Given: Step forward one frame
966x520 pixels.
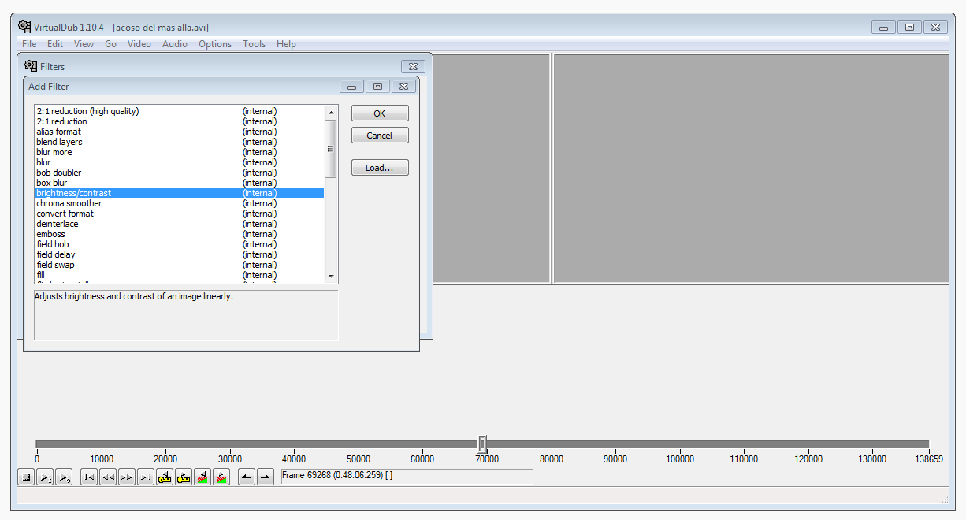Looking at the screenshot, I should 127,477.
